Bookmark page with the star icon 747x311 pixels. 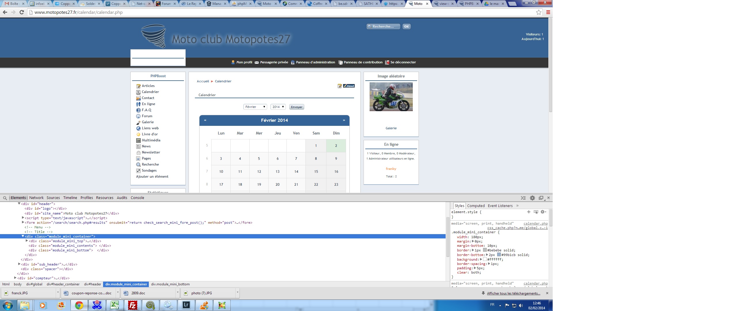click(x=539, y=12)
